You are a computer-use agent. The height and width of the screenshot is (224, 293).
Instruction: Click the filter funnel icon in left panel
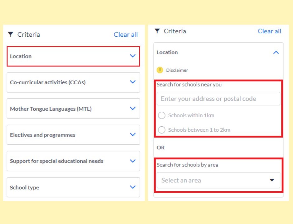(11, 34)
